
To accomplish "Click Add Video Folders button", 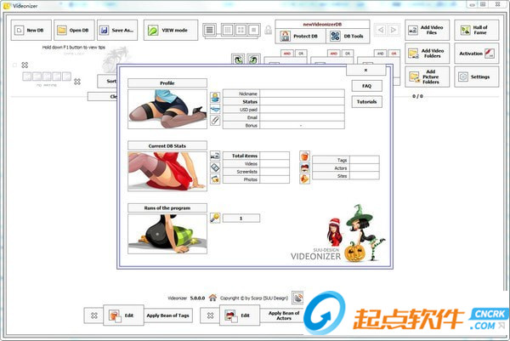I will [x=428, y=54].
